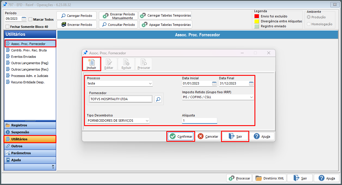
Task: Click the Editar toolbar icon
Action: 109,62
